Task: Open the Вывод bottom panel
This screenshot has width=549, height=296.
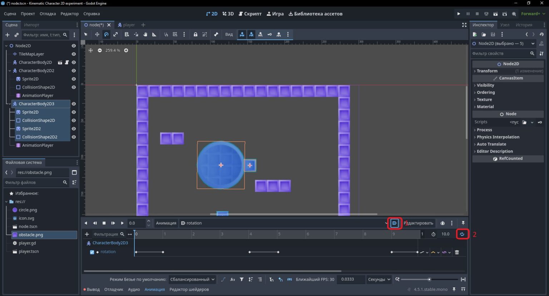Action: (x=91, y=289)
